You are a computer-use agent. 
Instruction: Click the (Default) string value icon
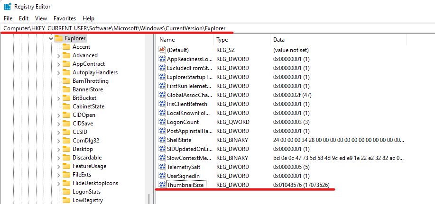162,50
